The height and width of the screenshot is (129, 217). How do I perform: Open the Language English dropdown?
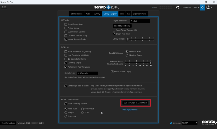(x=189, y=123)
